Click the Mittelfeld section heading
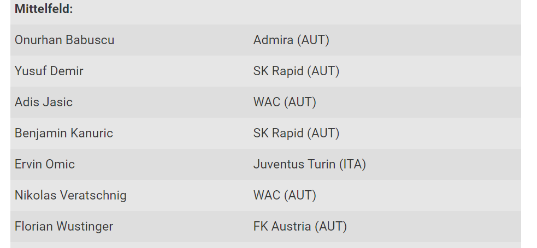This screenshot has width=537, height=248. pyautogui.click(x=44, y=9)
